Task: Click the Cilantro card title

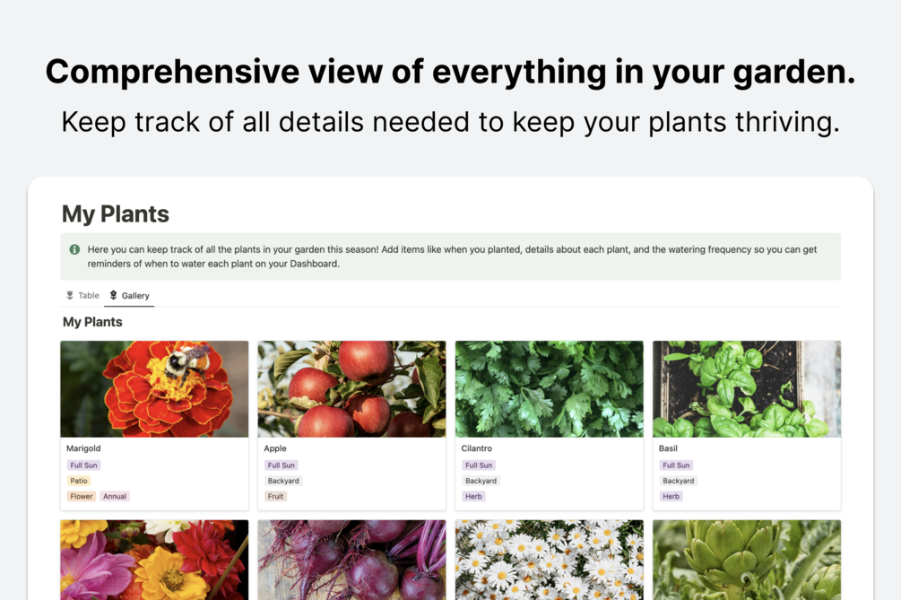Action: pos(476,448)
